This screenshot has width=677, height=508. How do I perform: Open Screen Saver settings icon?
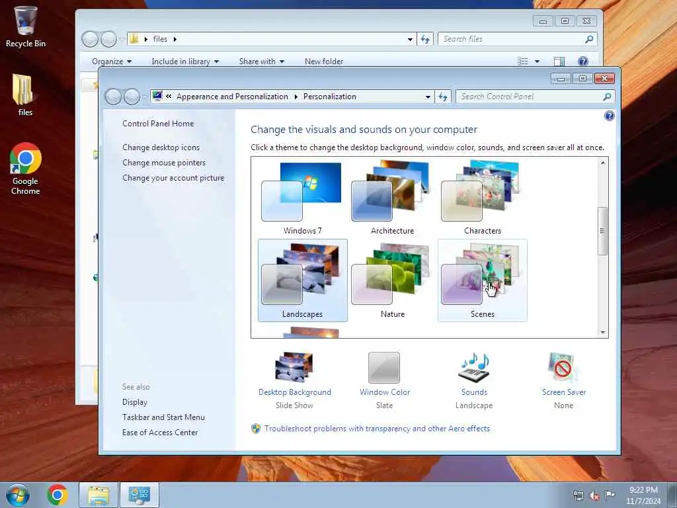coord(563,367)
